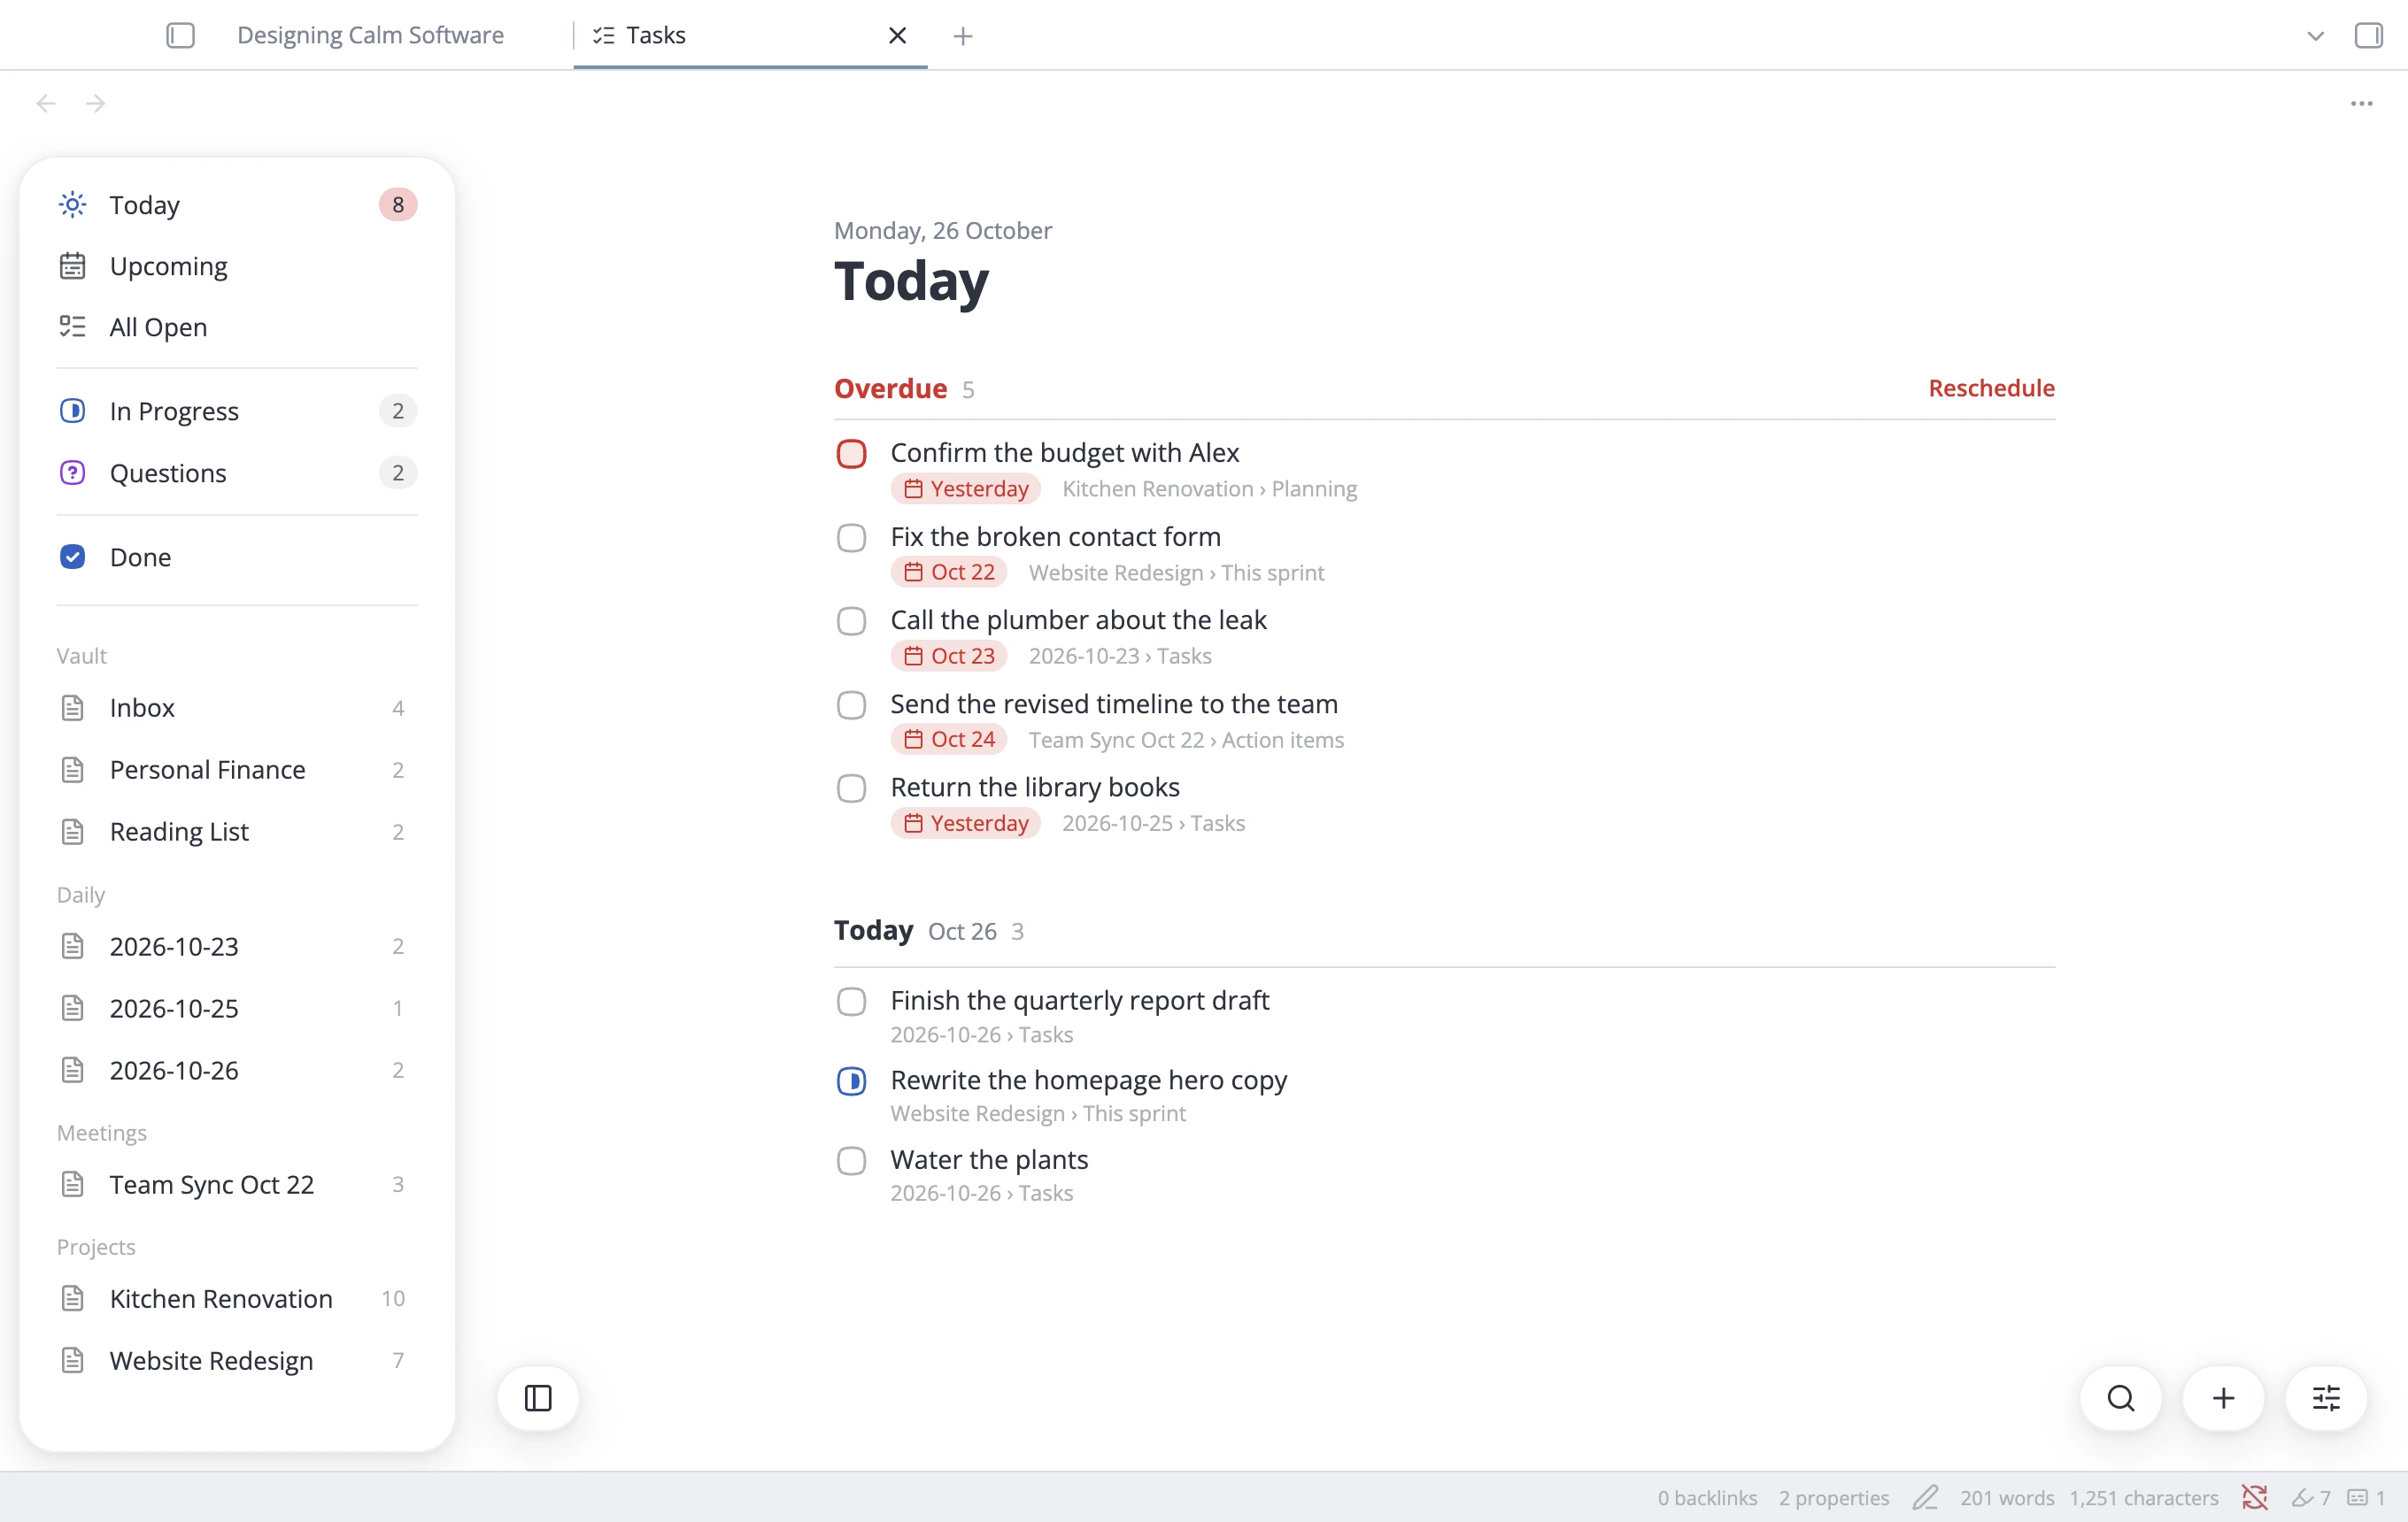Navigate forward with the right arrow
Viewport: 2408px width, 1522px height.
[x=96, y=103]
